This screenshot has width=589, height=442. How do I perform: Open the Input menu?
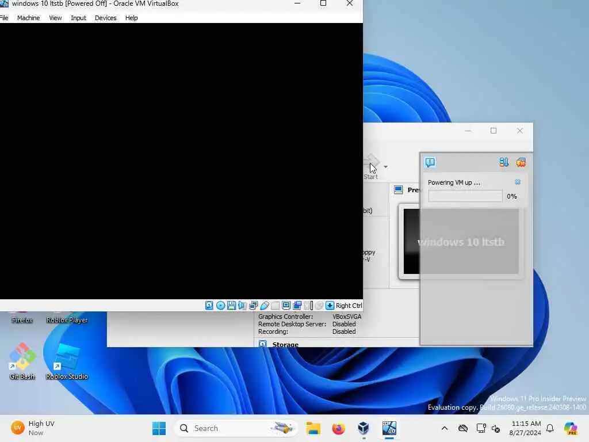pos(78,18)
